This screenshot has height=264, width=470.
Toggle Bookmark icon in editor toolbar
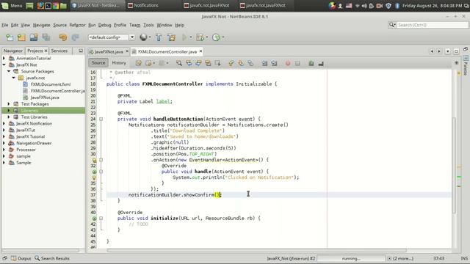point(250,63)
